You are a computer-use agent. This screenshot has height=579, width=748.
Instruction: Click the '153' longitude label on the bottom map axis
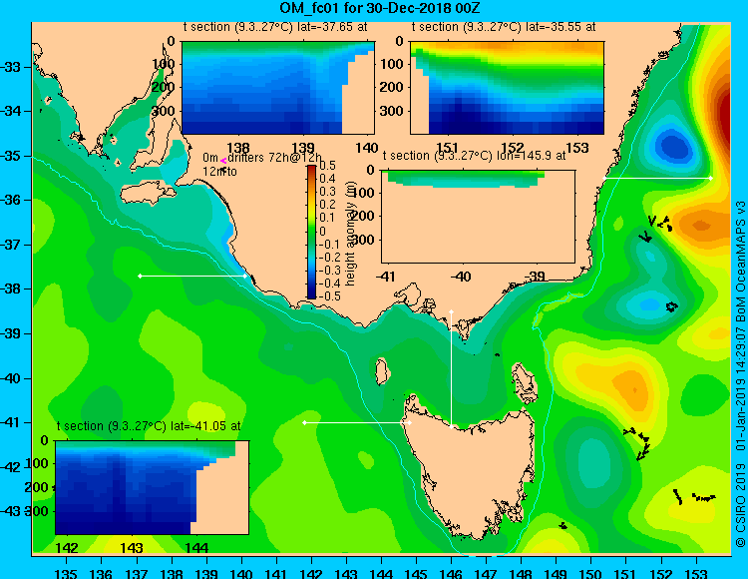tap(696, 574)
